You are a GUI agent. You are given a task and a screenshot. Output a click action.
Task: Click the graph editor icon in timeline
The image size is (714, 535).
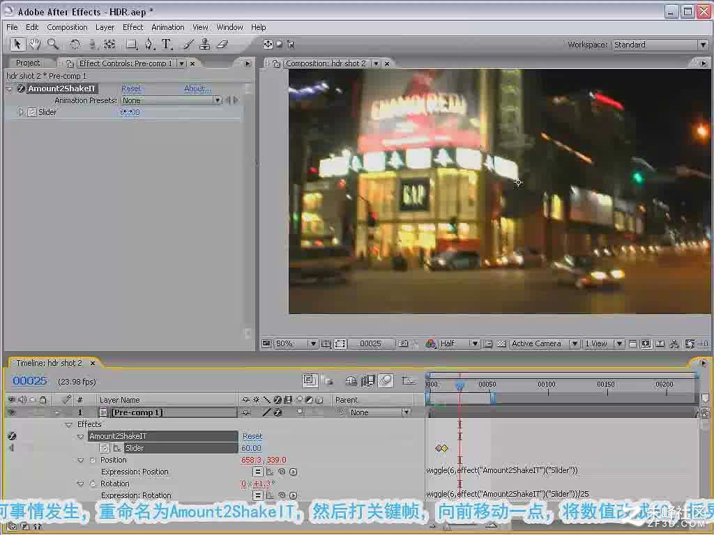click(409, 381)
